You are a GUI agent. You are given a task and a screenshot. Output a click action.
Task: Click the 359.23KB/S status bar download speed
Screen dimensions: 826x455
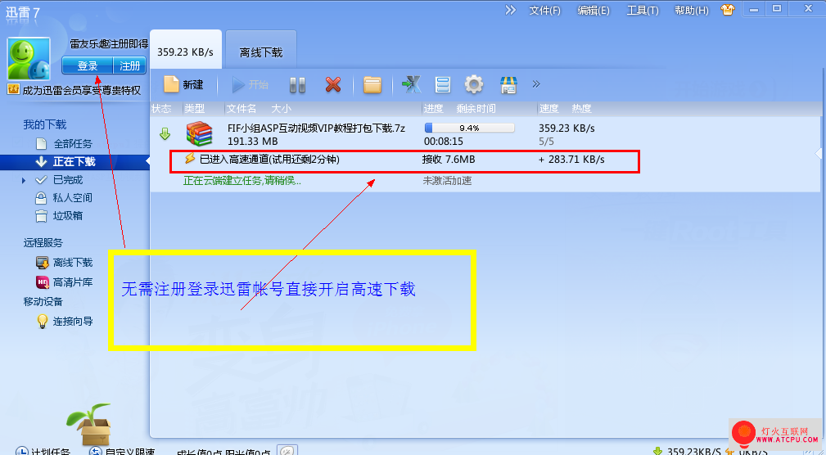click(688, 451)
